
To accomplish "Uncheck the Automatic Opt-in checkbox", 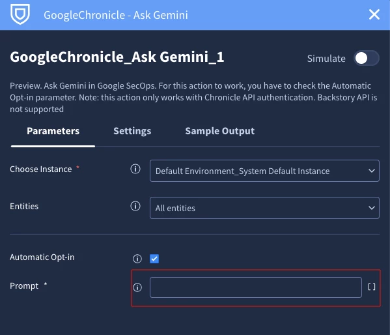I will pyautogui.click(x=154, y=259).
